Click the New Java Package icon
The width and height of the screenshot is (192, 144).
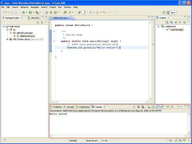point(51,12)
